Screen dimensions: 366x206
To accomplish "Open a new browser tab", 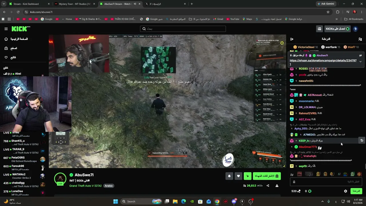I will coord(192,4).
